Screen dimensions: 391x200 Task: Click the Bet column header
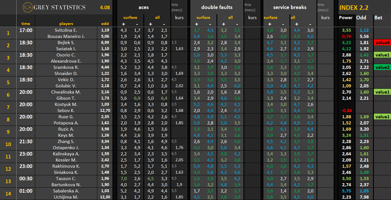click(x=378, y=17)
